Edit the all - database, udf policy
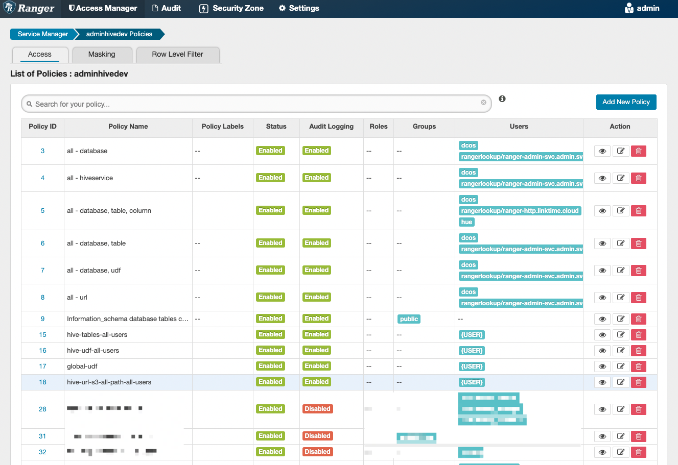 [x=621, y=271]
